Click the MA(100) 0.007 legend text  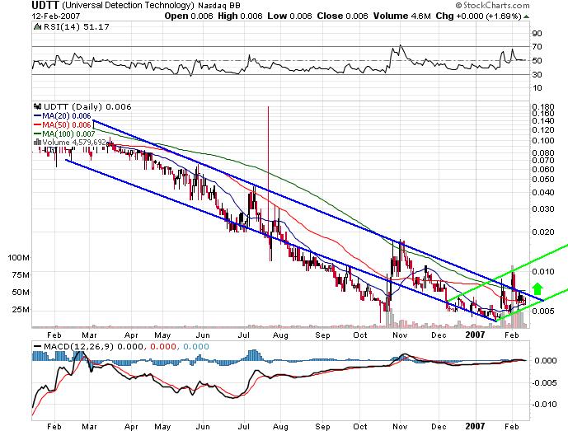point(68,134)
